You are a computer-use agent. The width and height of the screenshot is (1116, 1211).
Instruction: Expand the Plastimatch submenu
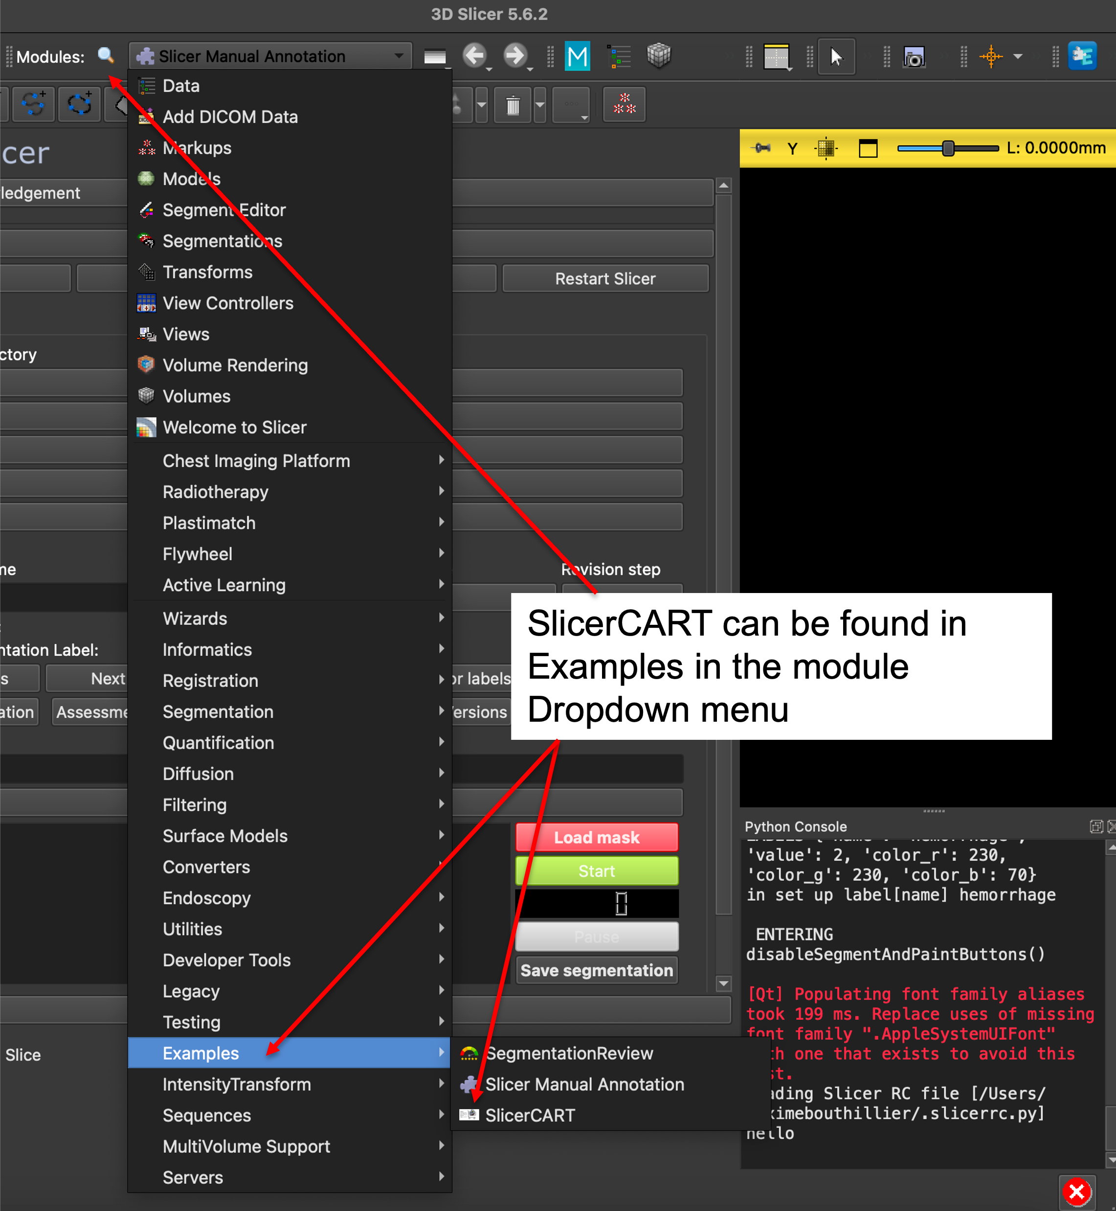(290, 524)
